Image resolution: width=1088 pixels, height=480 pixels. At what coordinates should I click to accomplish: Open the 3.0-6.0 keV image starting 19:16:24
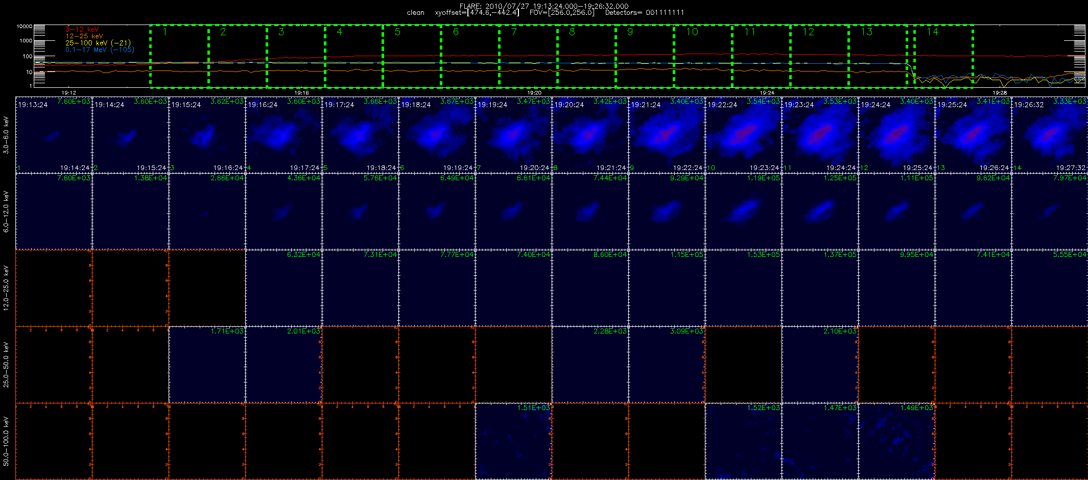pos(283,135)
